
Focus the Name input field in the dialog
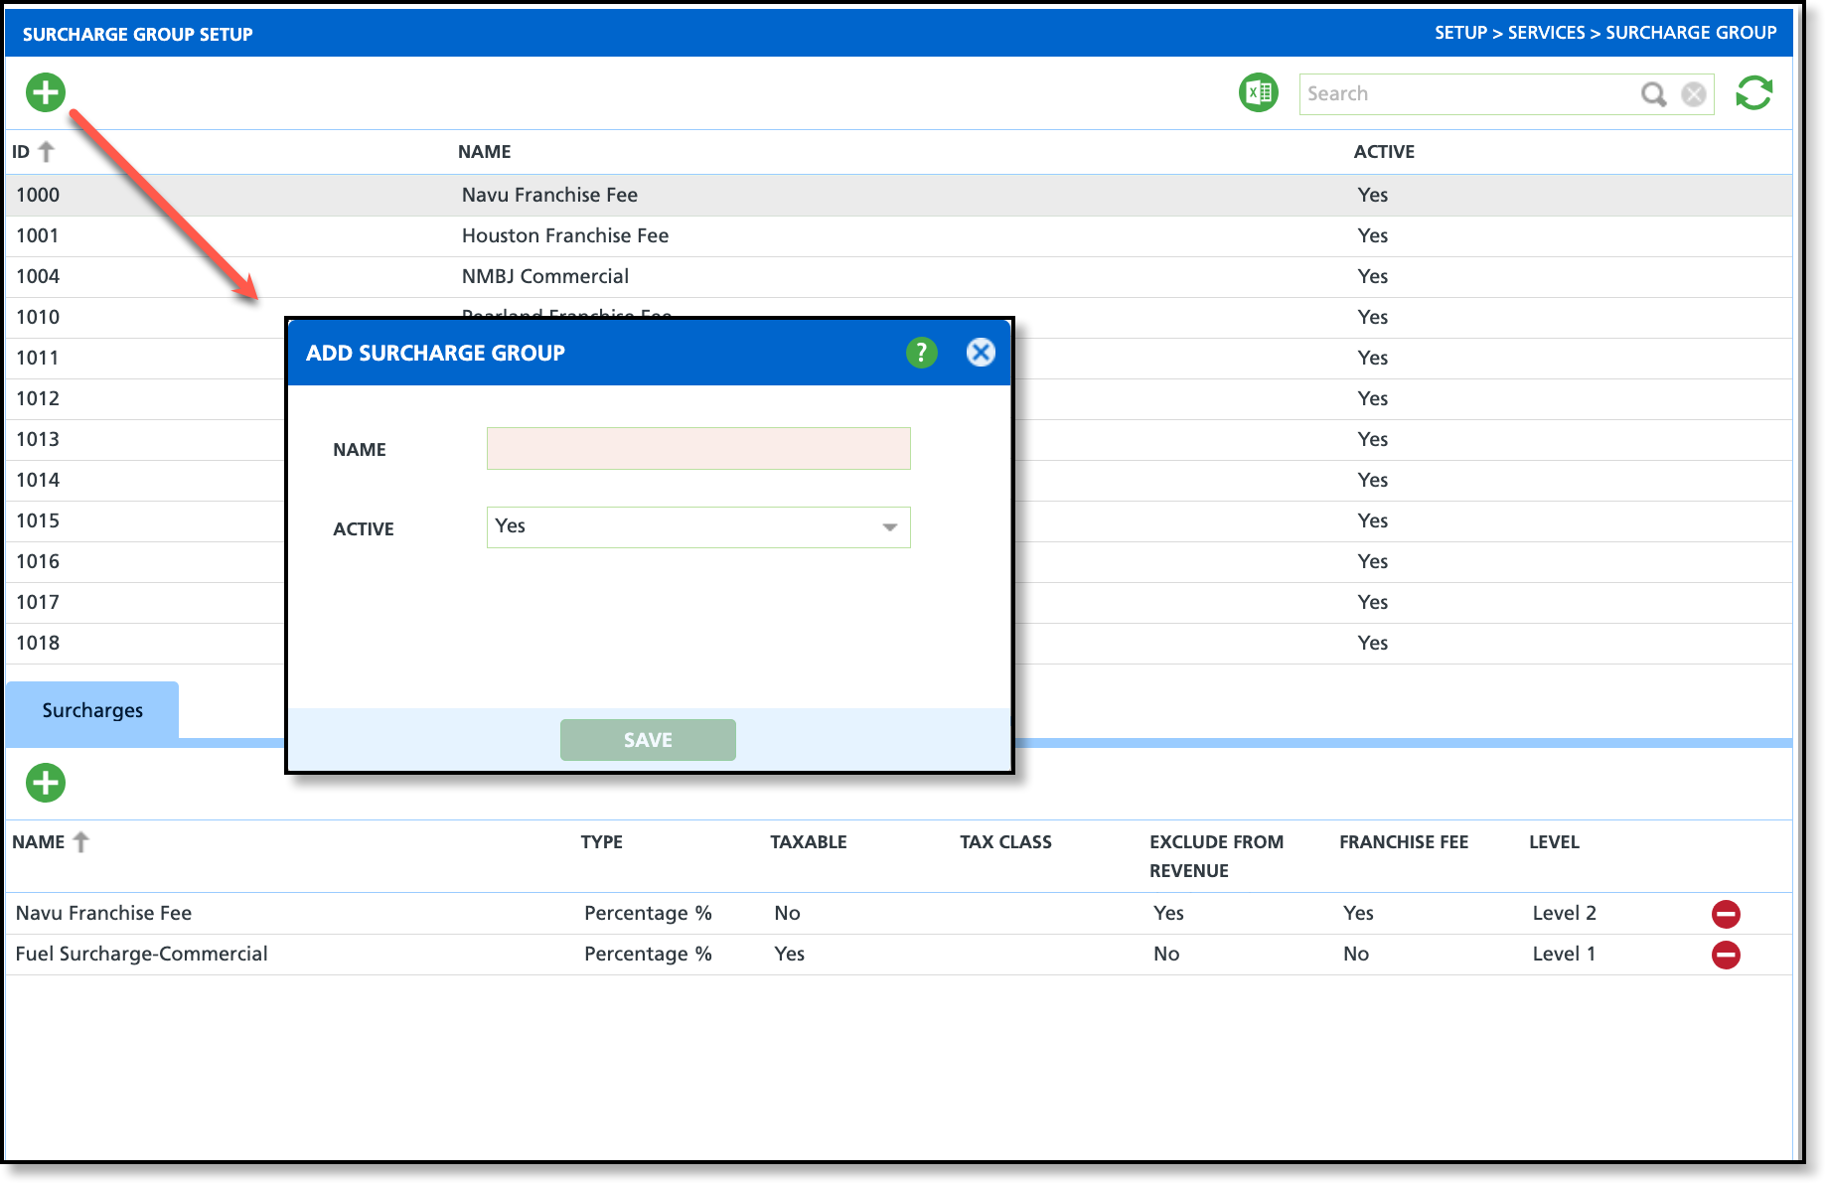pyautogui.click(x=698, y=448)
